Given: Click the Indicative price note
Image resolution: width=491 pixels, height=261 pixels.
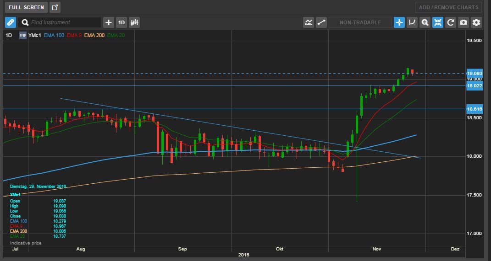Looking at the screenshot, I should coord(26,243).
